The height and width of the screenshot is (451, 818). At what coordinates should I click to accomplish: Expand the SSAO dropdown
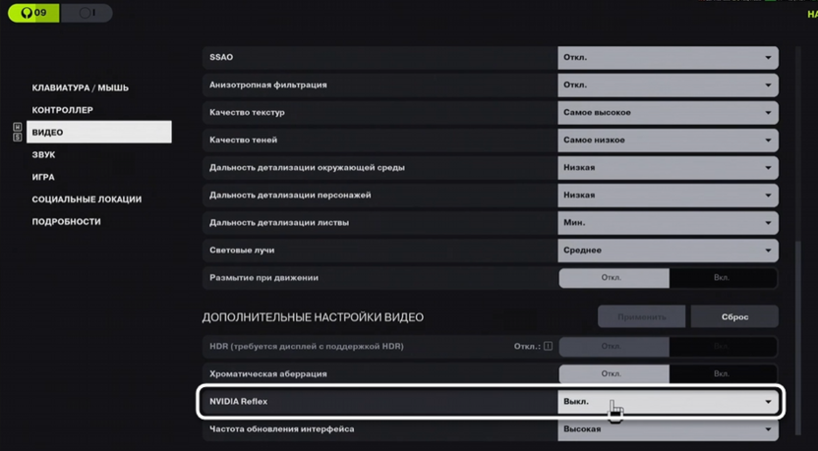click(668, 57)
